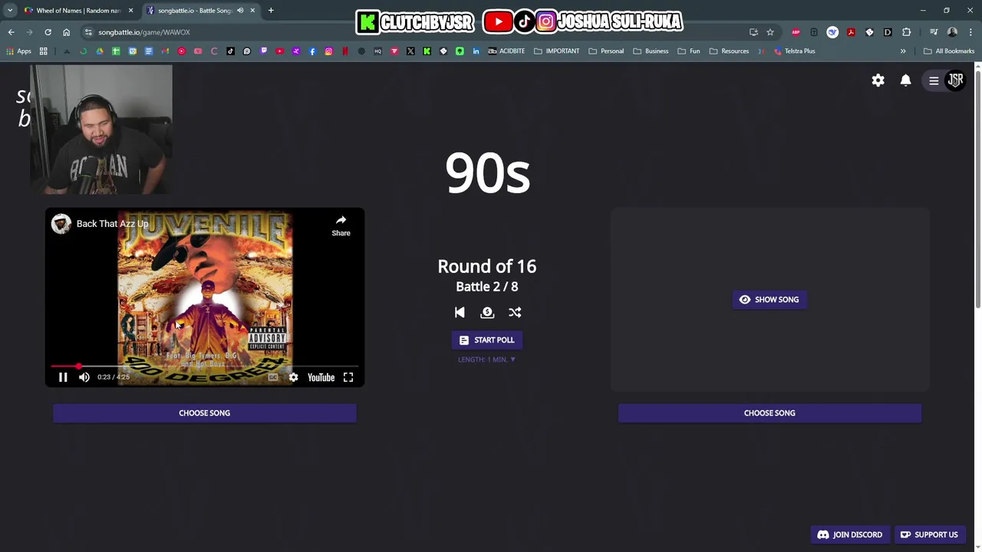This screenshot has width=982, height=552.
Task: Open the ACIDBITE bookmark
Action: [506, 51]
